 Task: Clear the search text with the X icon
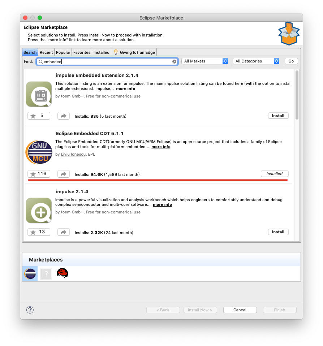coord(174,61)
